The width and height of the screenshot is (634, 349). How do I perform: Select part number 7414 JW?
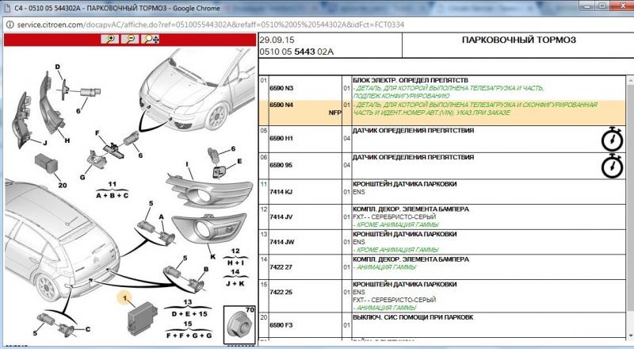tap(282, 242)
